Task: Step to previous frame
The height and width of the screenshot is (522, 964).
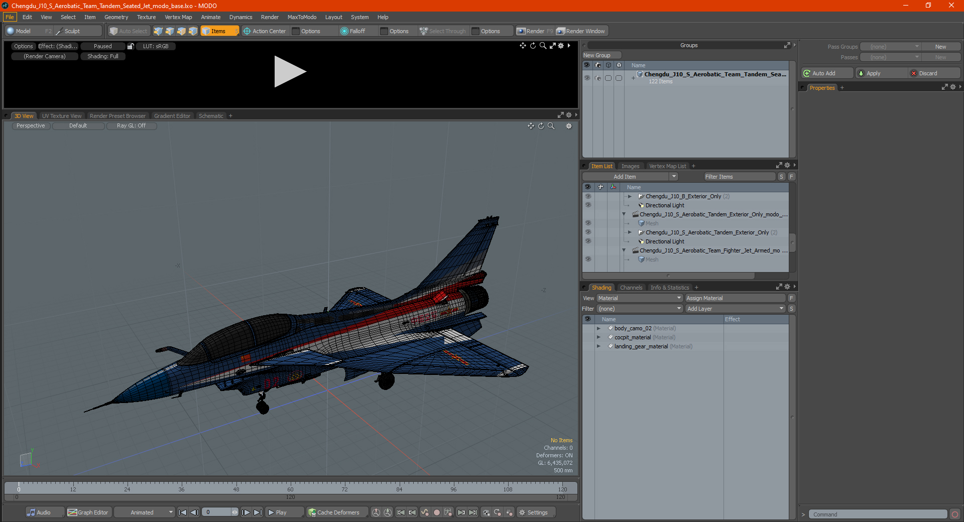Action: click(194, 512)
